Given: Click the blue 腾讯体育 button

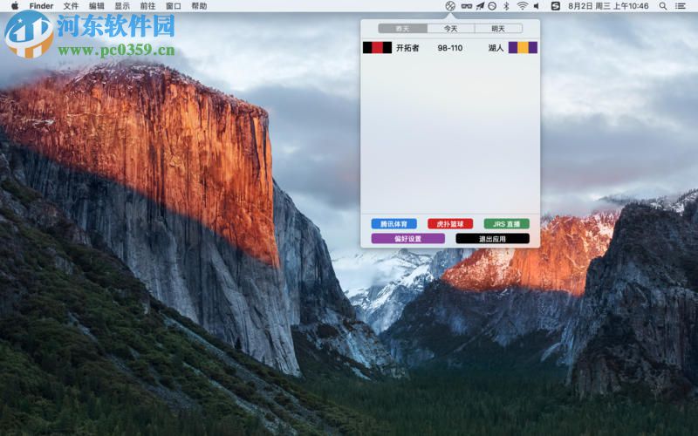Looking at the screenshot, I should [394, 224].
